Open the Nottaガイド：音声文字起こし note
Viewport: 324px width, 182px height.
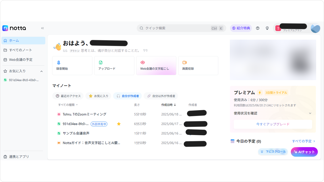[x=91, y=143]
